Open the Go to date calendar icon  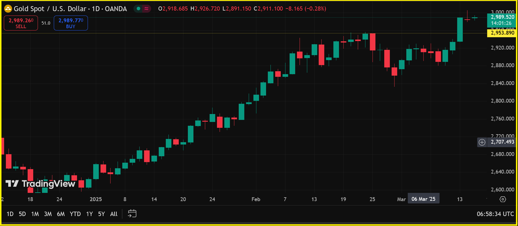132,214
